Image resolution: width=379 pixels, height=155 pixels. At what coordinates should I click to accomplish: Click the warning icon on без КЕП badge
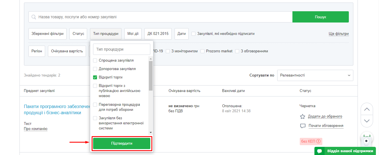point(318,141)
